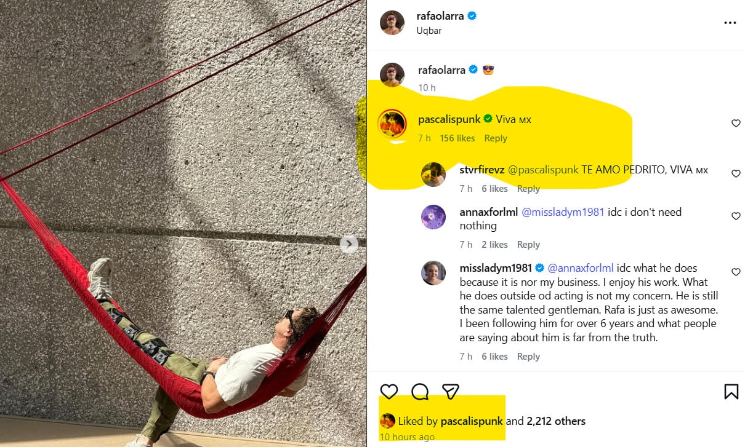The width and height of the screenshot is (745, 447).
Task: Reply to pascalispunk's comment
Action: 496,138
